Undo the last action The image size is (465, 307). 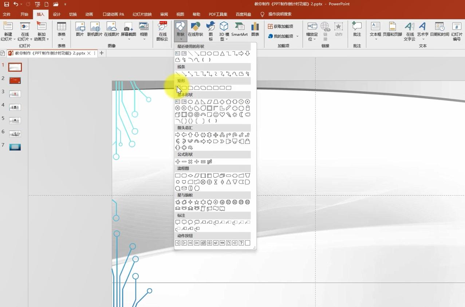[x=16, y=4]
